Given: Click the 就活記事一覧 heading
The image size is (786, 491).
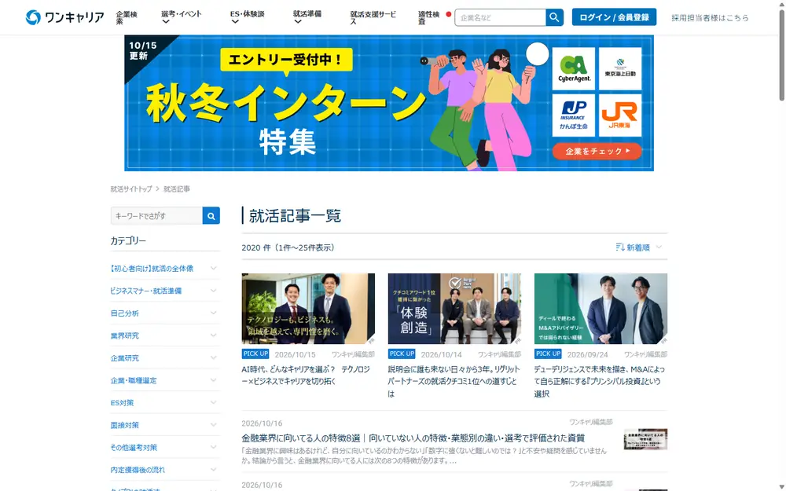Looking at the screenshot, I should pyautogui.click(x=295, y=216).
